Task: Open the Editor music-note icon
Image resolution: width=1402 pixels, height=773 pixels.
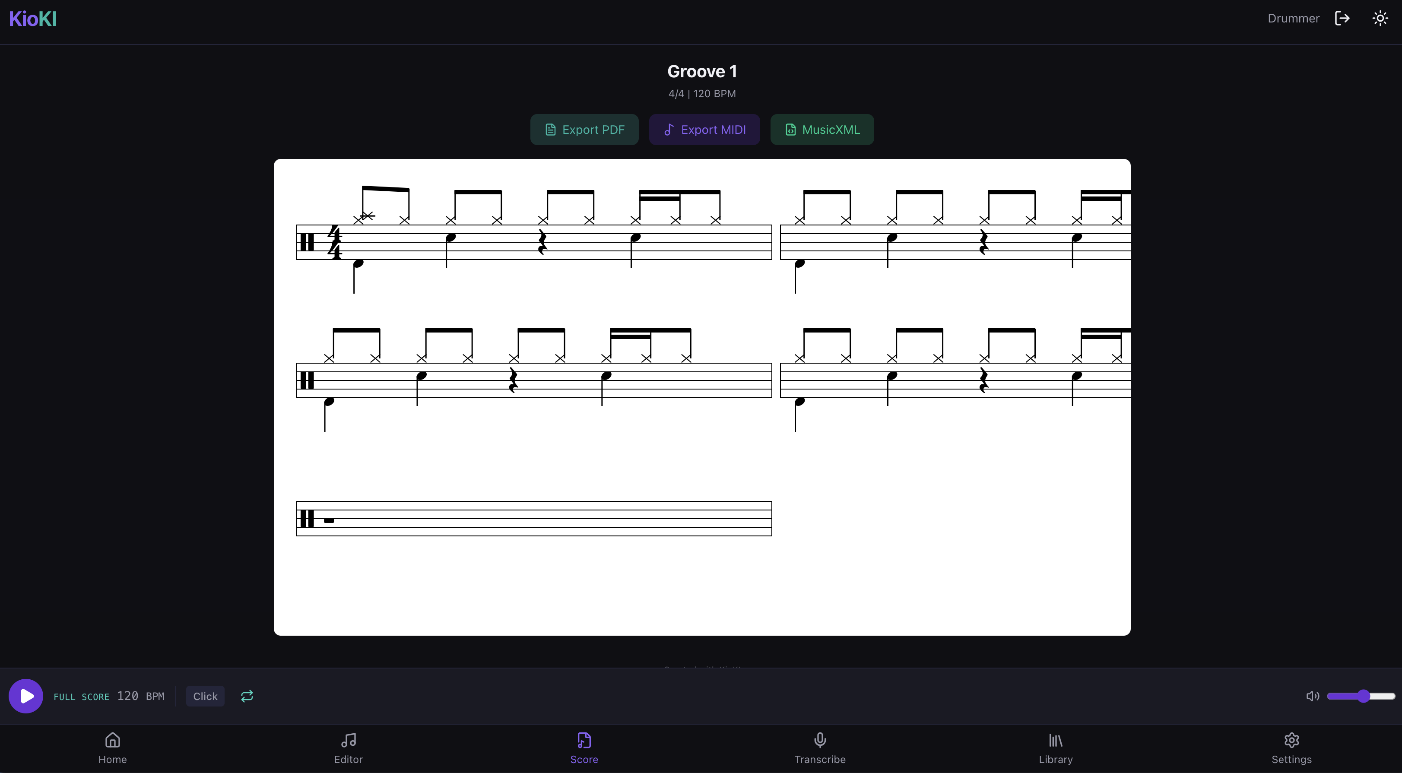Action: pos(348,740)
